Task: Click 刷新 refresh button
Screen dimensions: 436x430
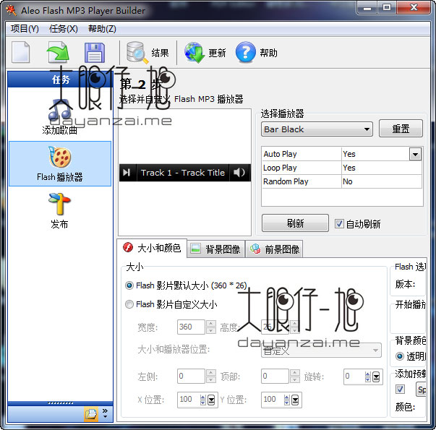Action: point(295,223)
